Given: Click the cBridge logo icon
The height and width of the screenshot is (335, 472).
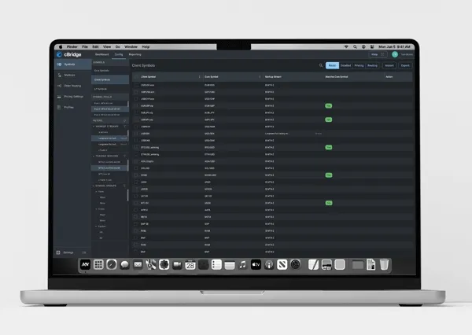Looking at the screenshot, I should coord(60,54).
